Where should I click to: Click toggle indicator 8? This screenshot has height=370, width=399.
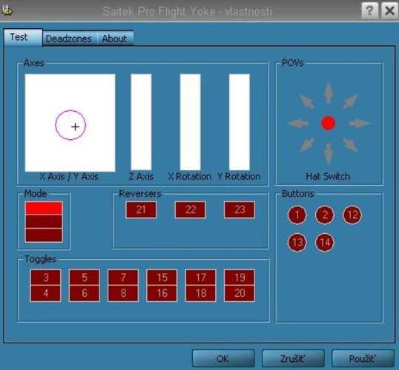pos(123,293)
